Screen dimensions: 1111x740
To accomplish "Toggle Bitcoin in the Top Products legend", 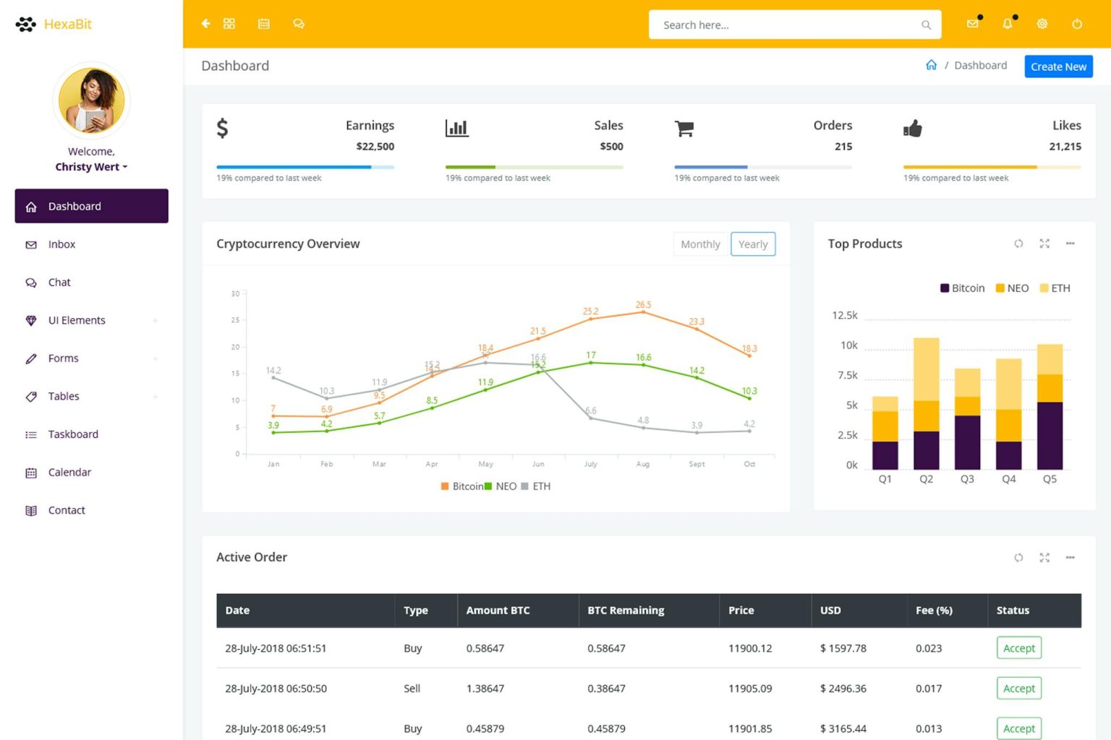I will coord(963,288).
